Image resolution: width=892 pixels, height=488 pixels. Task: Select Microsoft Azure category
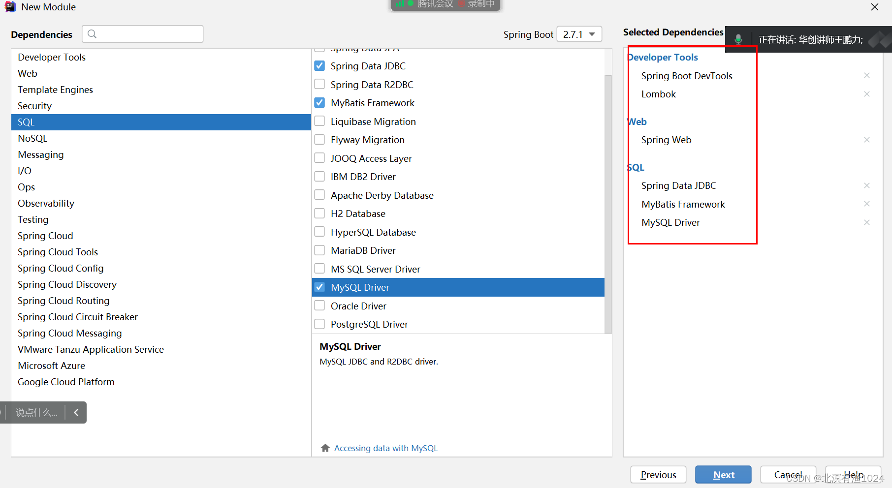click(x=161, y=366)
